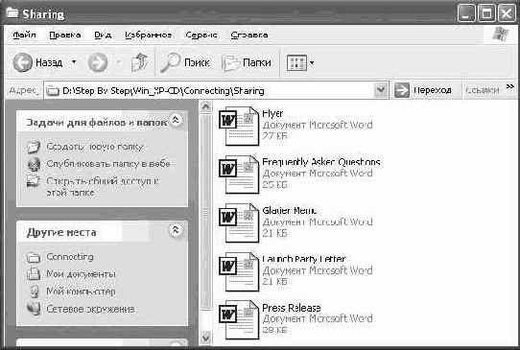520x350 pixels.
Task: Click the share-folder icon in tasks
Action: pyautogui.click(x=34, y=181)
